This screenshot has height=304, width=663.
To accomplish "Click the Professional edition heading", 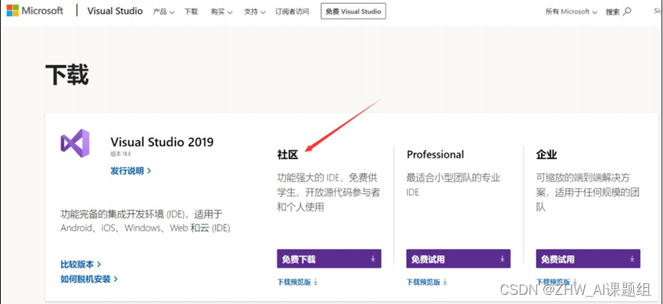I will point(435,155).
